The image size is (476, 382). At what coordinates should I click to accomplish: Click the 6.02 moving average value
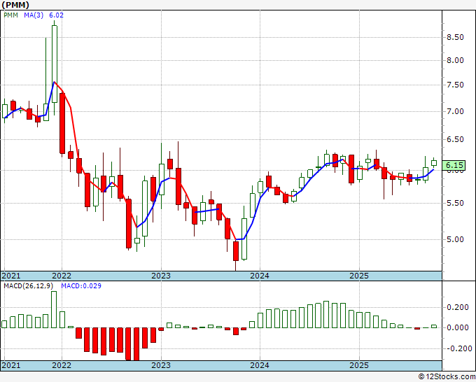coord(56,15)
